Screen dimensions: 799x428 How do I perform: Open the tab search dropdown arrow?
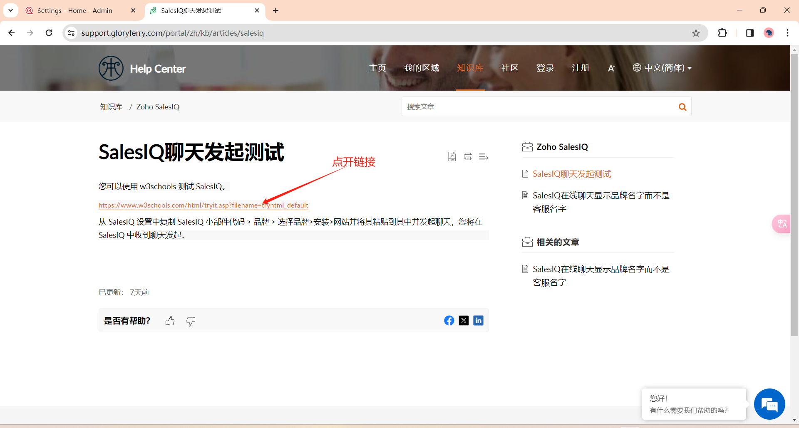pos(10,10)
